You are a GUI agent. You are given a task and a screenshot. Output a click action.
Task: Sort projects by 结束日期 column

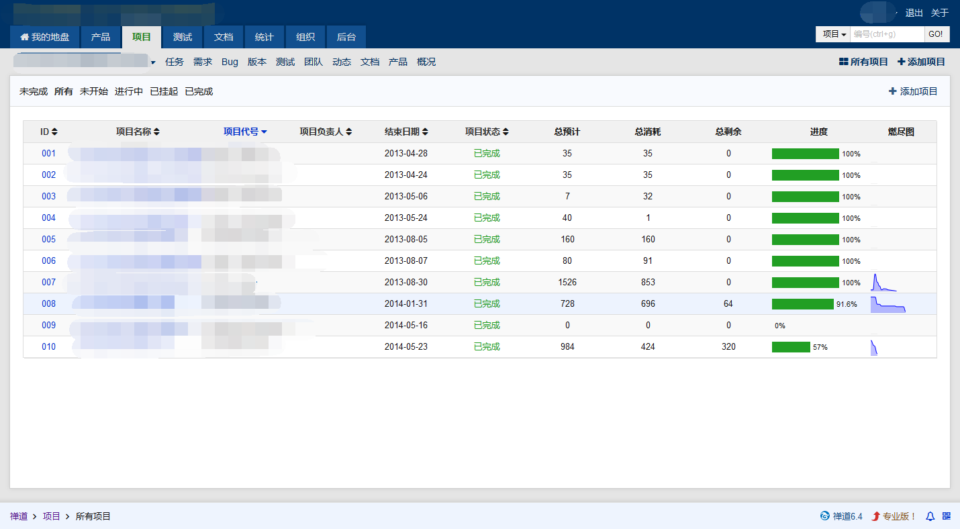coord(406,132)
